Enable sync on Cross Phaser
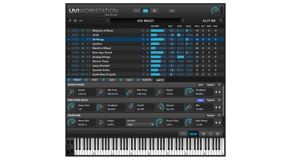The image size is (291, 160). click(200, 85)
